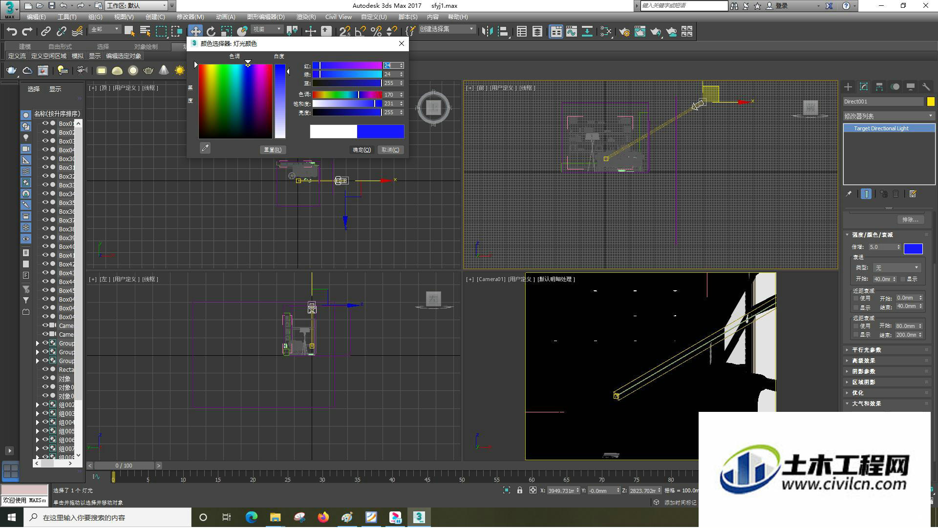The width and height of the screenshot is (938, 528).
Task: Open the Rendered Frame Window
Action: point(640,32)
